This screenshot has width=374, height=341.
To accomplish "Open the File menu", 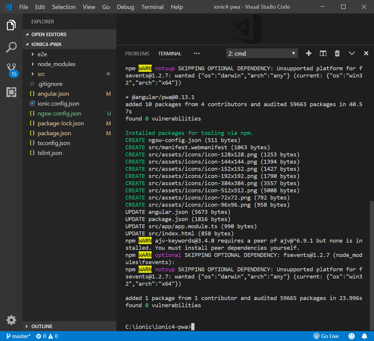I will (x=24, y=7).
